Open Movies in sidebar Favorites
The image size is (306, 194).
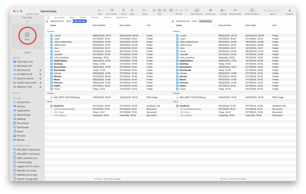coord(20,140)
